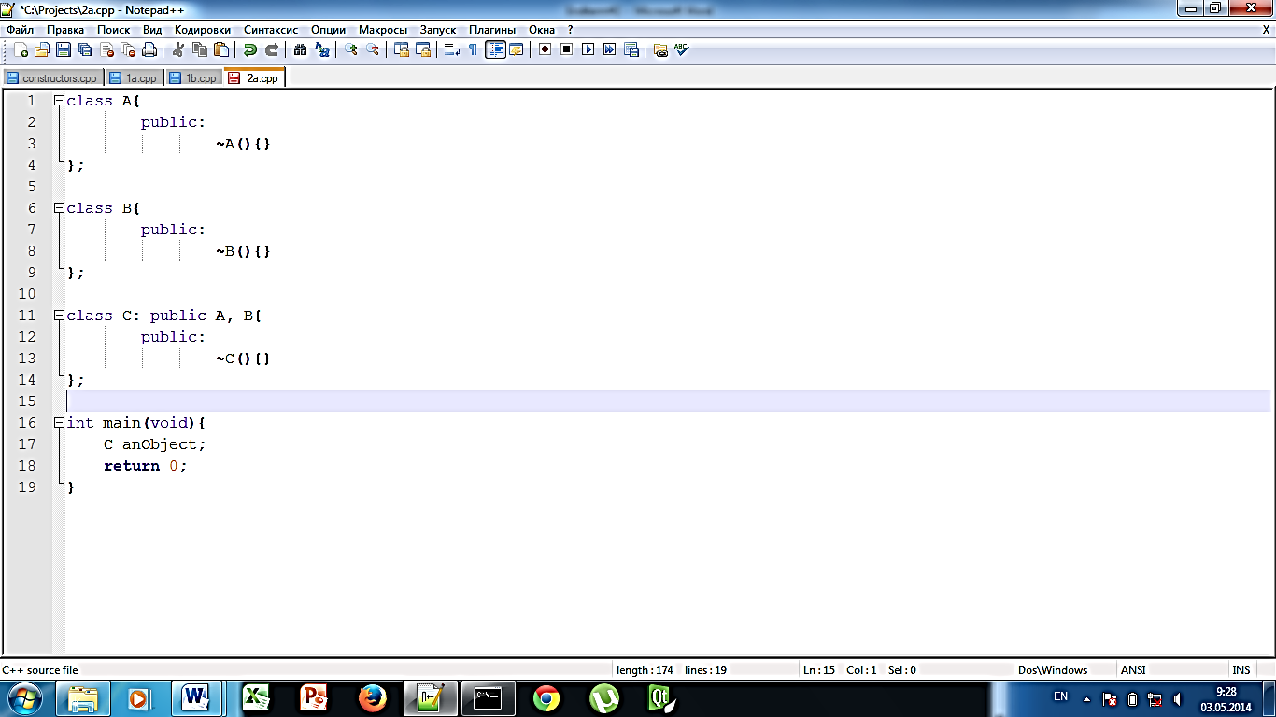The width and height of the screenshot is (1276, 717).
Task: Open the Replace dialog icon
Action: tap(321, 49)
